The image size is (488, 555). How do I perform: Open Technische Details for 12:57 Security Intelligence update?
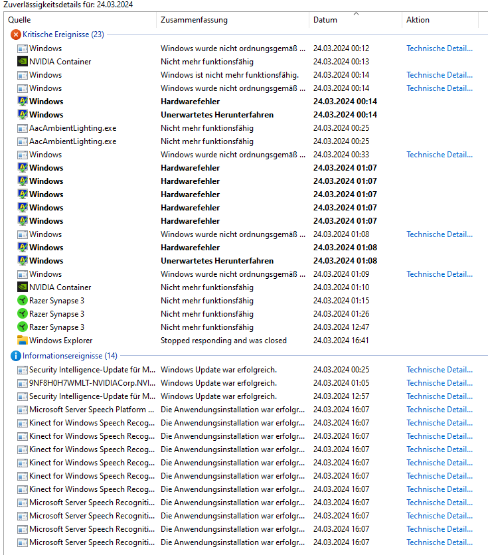(440, 396)
